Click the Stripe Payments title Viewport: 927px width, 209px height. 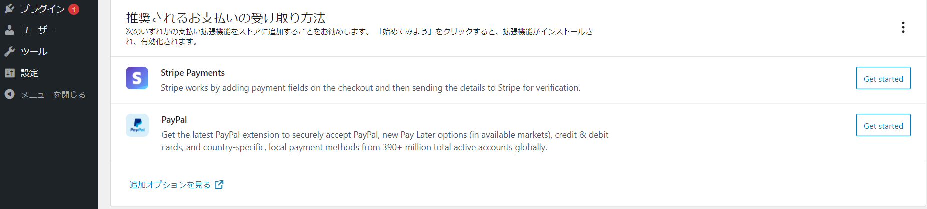click(x=192, y=73)
